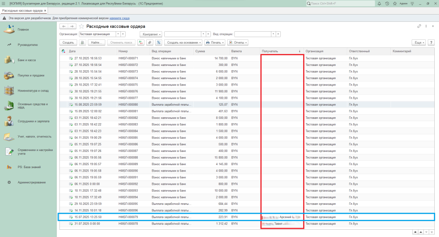Open the Печать dropdown menu
This screenshot has height=237, width=439.
tap(215, 42)
